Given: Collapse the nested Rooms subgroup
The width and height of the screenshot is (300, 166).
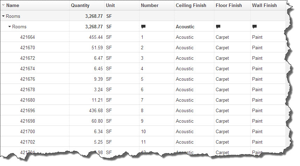Looking at the screenshot, I should (10, 27).
